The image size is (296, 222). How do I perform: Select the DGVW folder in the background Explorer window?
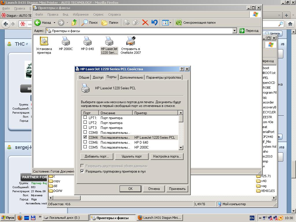[55, 191]
